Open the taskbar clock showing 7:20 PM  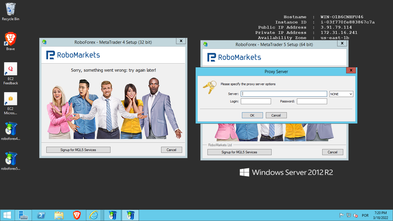pos(381,215)
